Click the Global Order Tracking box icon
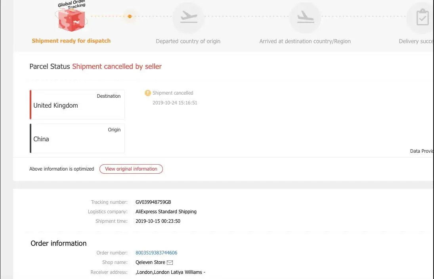The height and width of the screenshot is (279, 434). [71, 18]
